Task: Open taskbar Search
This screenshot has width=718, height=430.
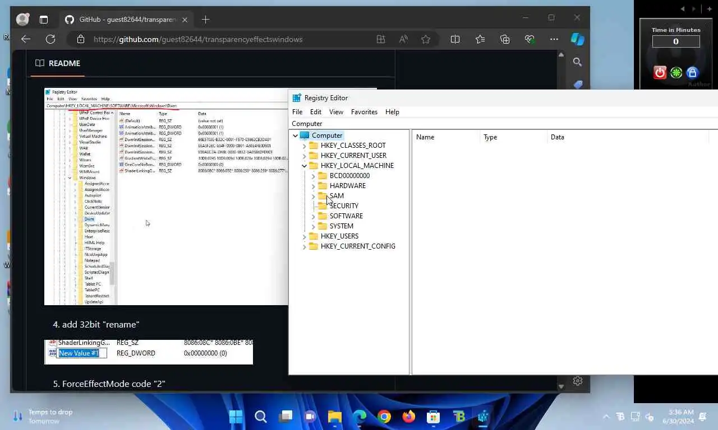Action: 261,417
